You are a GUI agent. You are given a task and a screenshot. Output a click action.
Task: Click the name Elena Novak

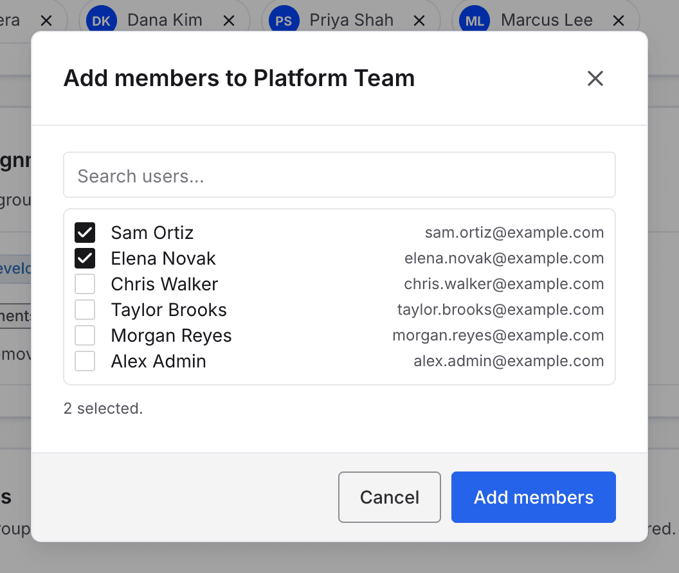[163, 258]
